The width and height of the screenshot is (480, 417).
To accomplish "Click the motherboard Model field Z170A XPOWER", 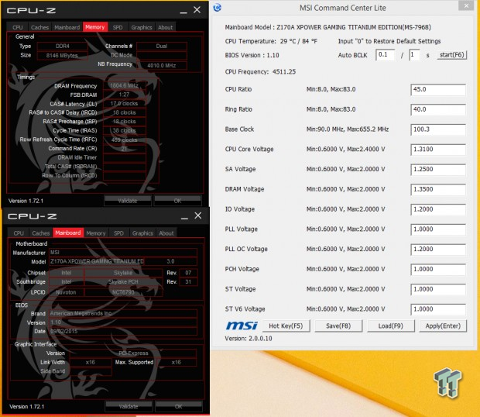I will coord(97,261).
